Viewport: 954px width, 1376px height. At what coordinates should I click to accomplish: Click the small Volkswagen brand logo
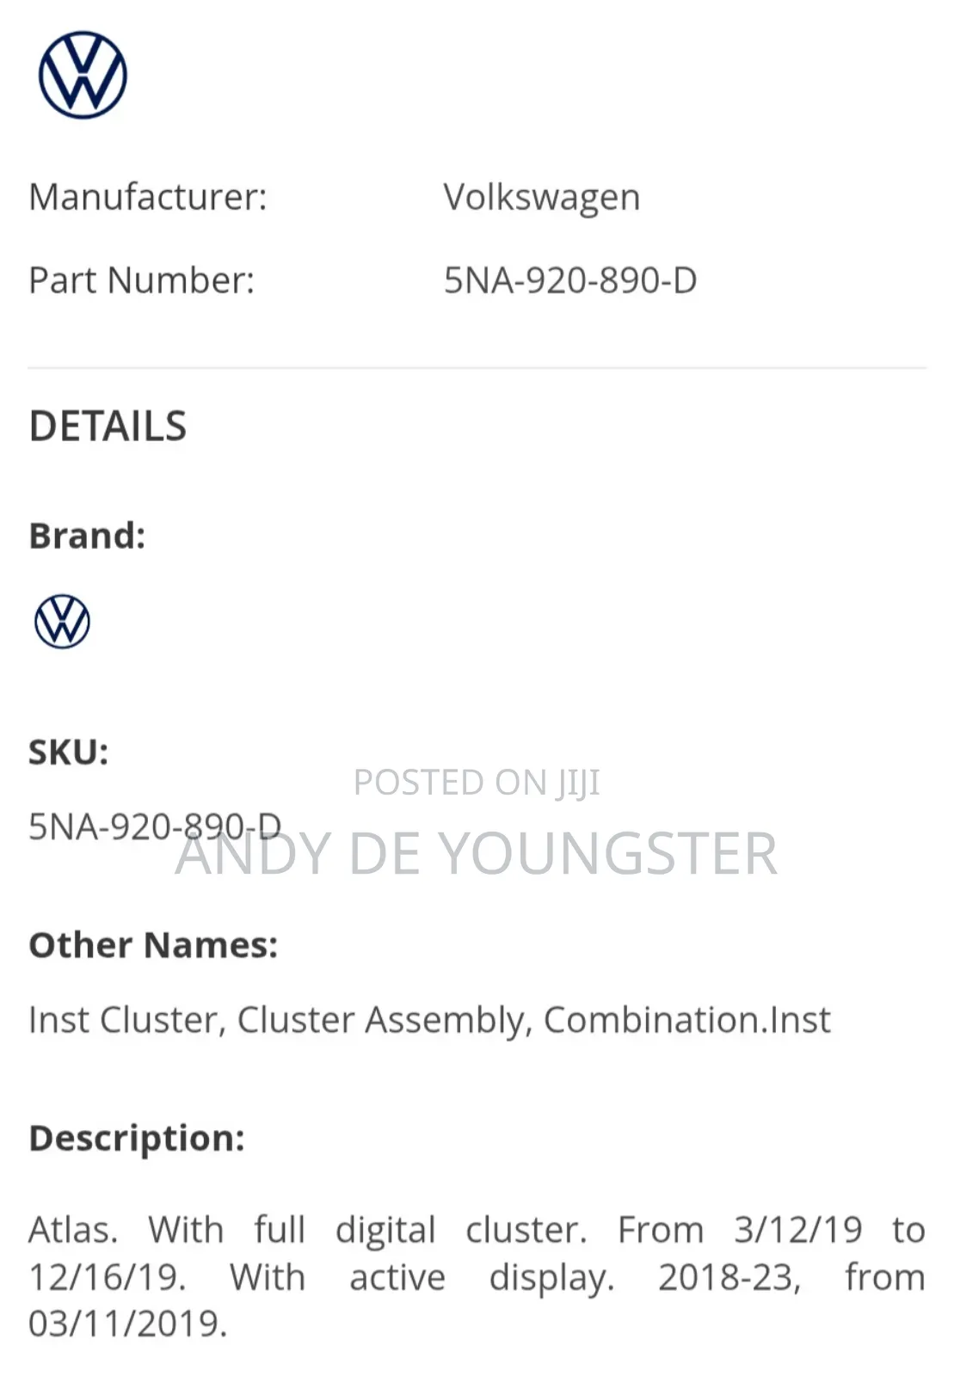click(x=62, y=621)
